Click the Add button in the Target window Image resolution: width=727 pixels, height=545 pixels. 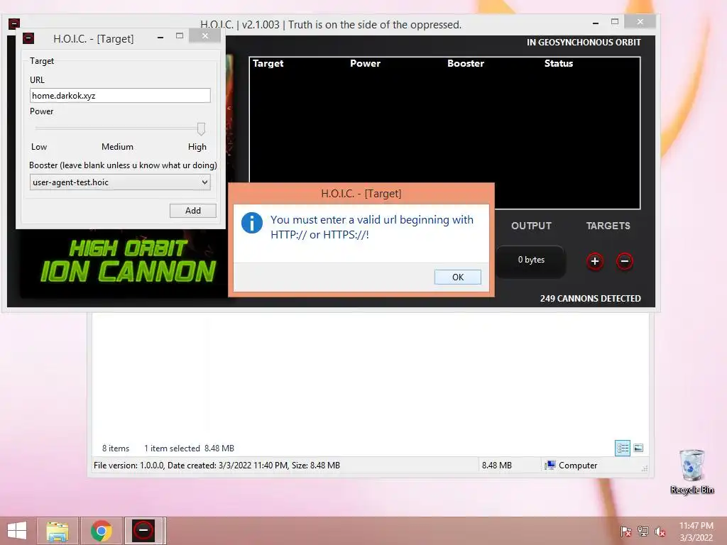pyautogui.click(x=193, y=210)
